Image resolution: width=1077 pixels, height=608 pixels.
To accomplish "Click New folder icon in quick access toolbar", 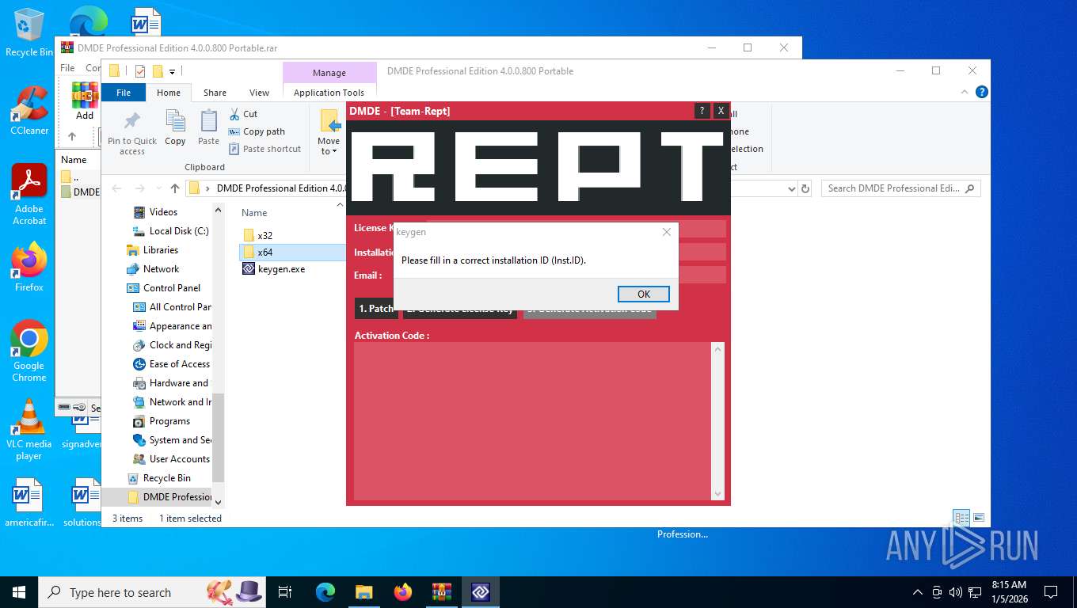I will 158,71.
